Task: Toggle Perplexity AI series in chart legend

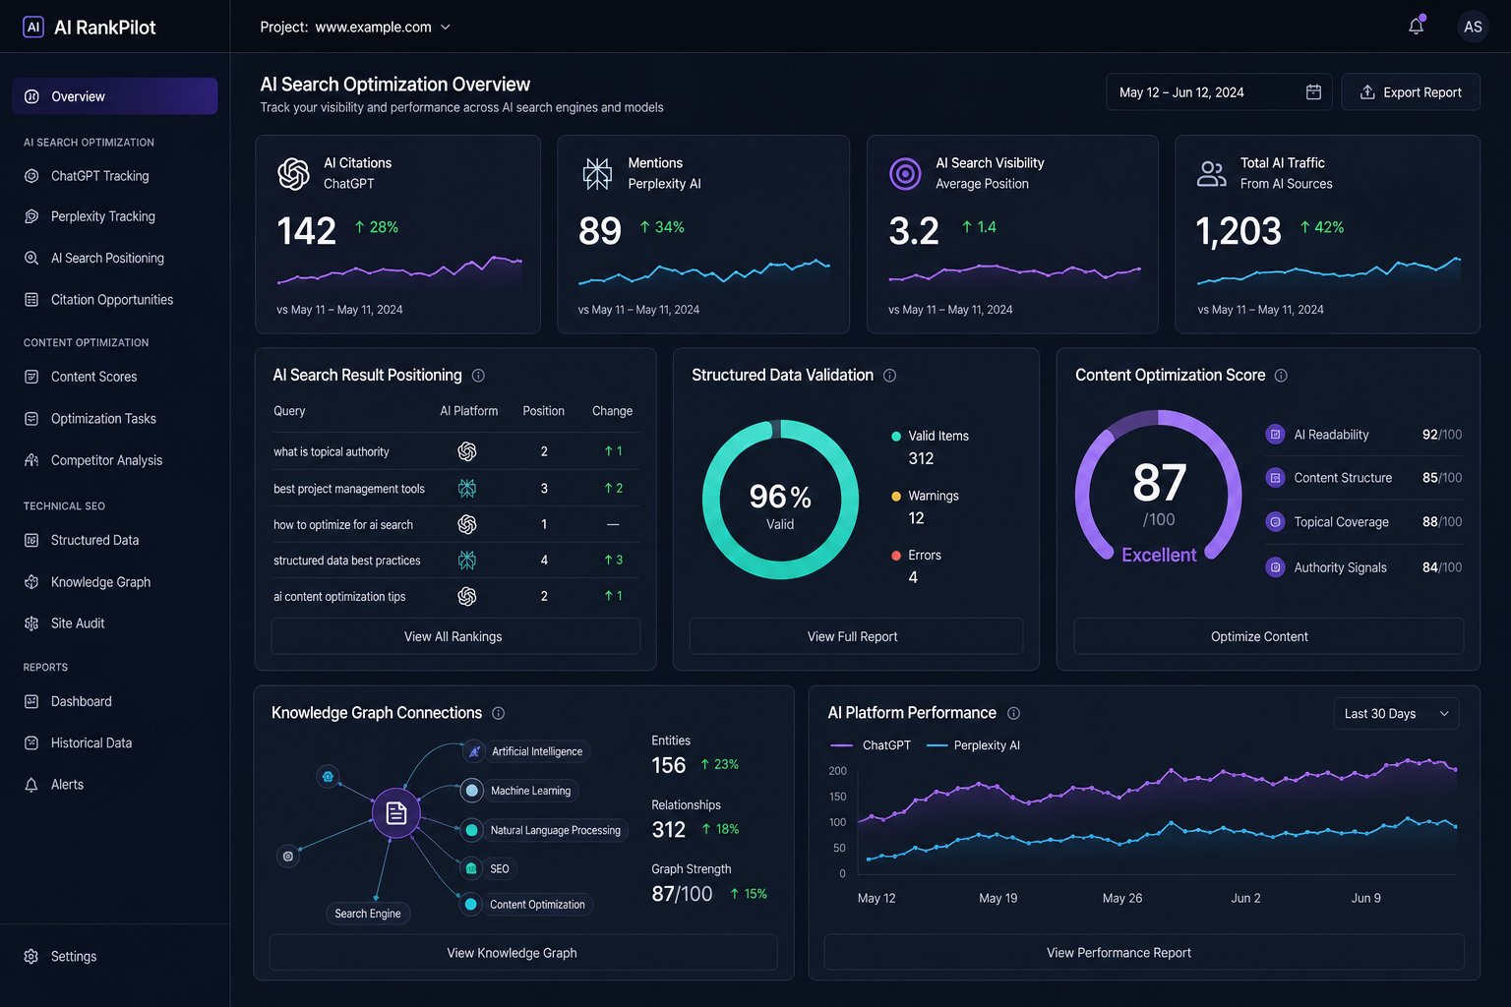Action: tap(973, 745)
